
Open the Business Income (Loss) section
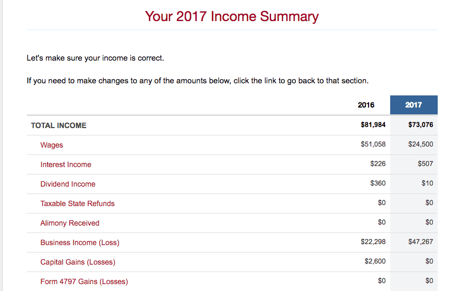(x=80, y=242)
